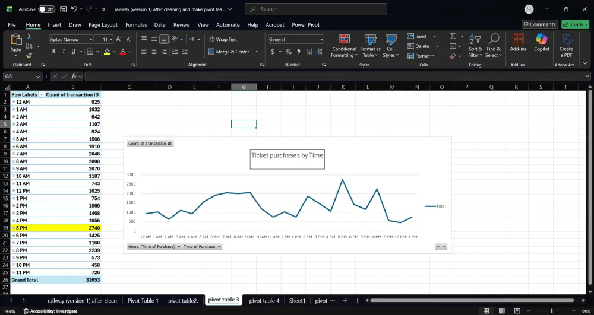Screen dimensions: 594x315
Task: Click the chart title Ticket purchases by Time
Action: point(287,155)
